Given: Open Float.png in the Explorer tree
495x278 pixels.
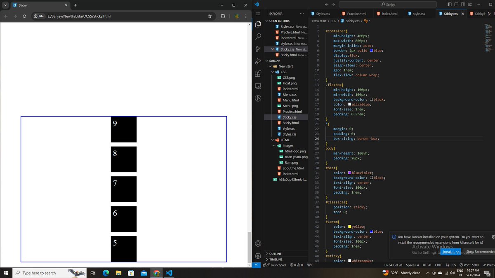Looking at the screenshot, I should 290,83.
